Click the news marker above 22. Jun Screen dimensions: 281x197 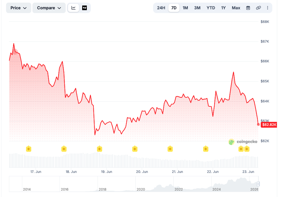tap(206, 149)
